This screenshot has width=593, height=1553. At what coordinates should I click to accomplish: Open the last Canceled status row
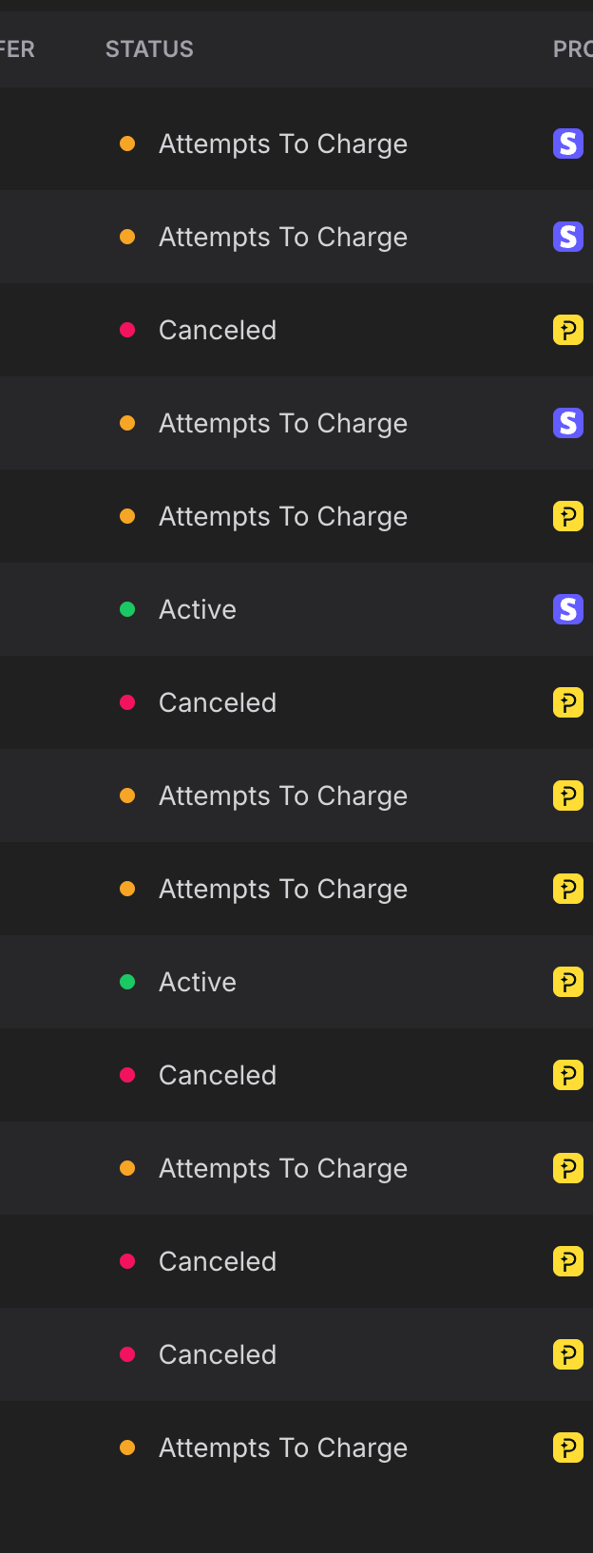tap(296, 1354)
